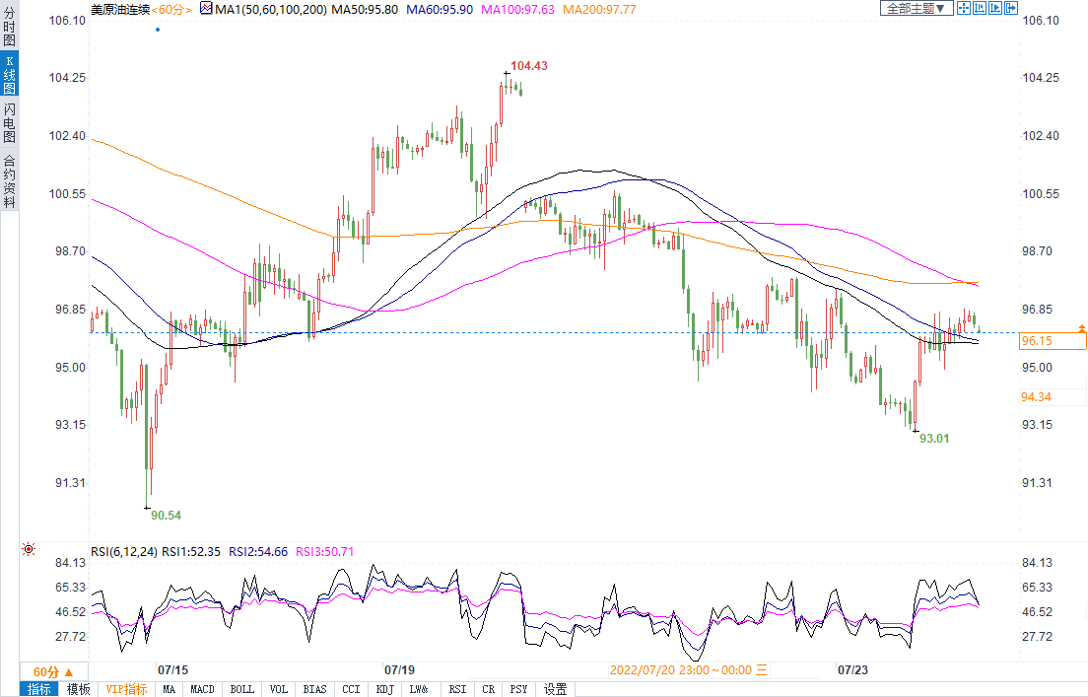Viewport: 1088px width, 697px height.
Task: Enable the KDJ indicator
Action: tap(384, 689)
